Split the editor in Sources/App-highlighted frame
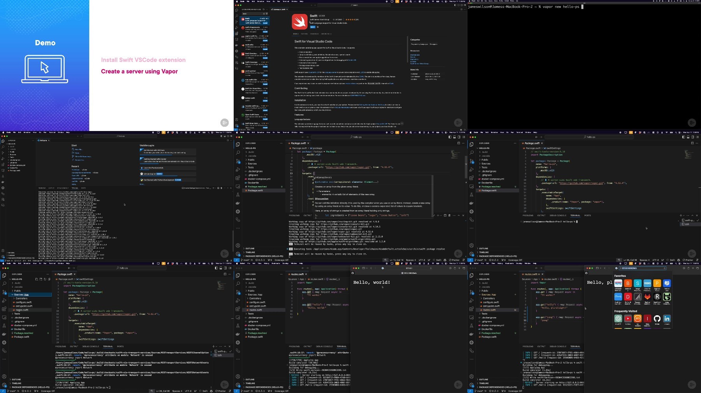Image resolution: width=701 pixels, height=393 pixels. click(x=225, y=274)
